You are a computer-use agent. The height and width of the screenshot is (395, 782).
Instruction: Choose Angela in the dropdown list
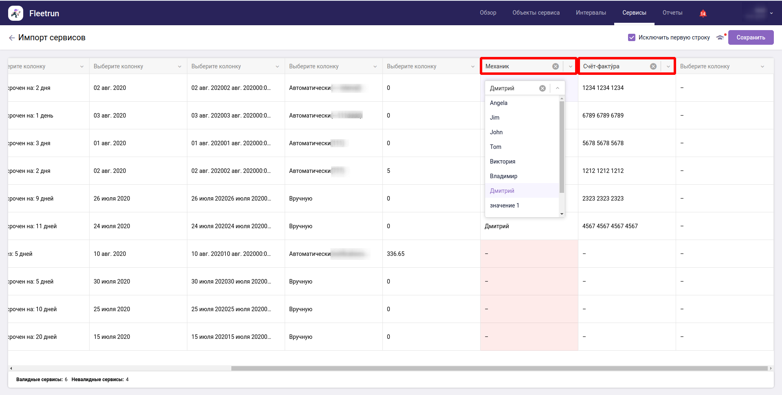[499, 103]
